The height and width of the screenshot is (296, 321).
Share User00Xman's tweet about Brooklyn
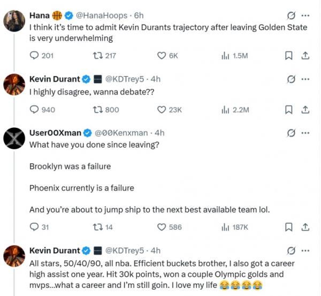(x=305, y=227)
